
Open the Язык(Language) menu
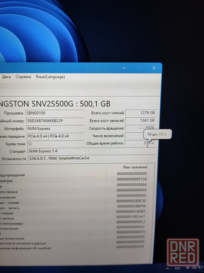click(50, 77)
